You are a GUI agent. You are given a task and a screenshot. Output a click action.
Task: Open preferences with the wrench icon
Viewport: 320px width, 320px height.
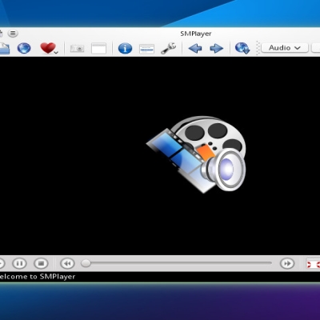(x=168, y=48)
